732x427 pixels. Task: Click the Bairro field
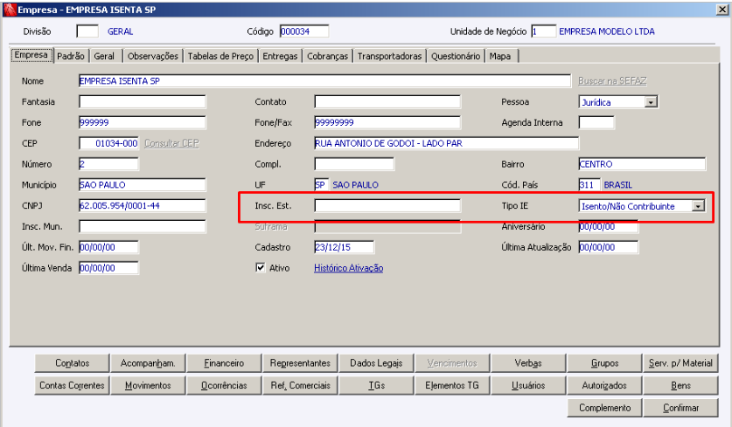click(642, 164)
